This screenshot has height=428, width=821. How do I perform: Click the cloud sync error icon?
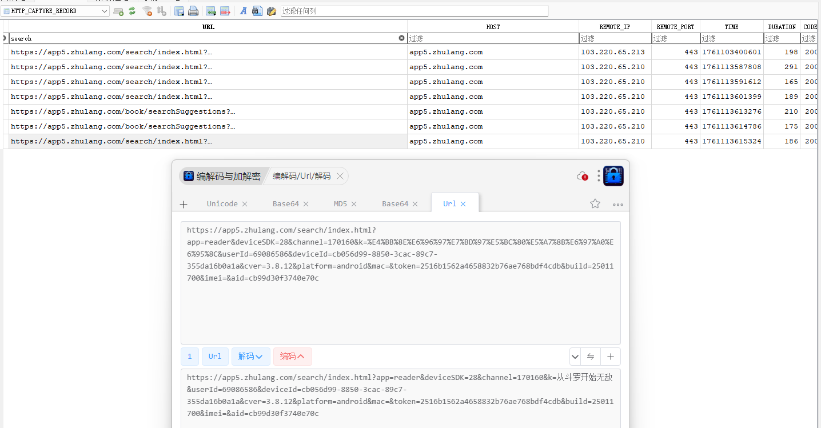coord(583,176)
